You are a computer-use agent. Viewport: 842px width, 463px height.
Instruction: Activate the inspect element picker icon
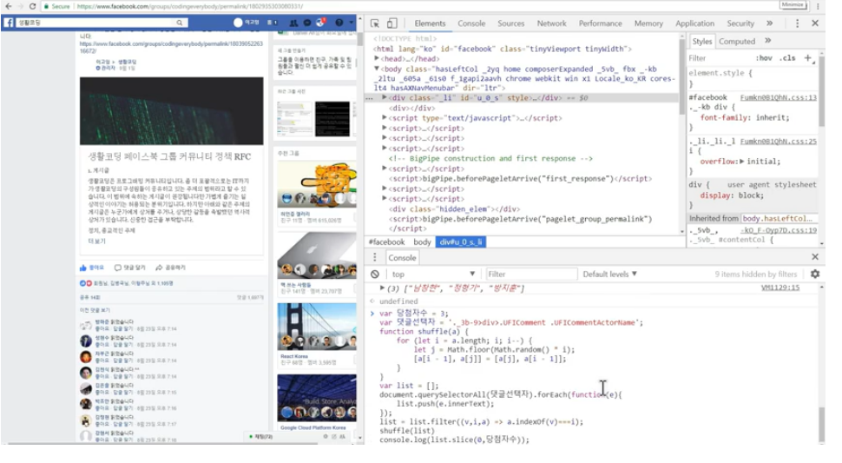(x=374, y=23)
